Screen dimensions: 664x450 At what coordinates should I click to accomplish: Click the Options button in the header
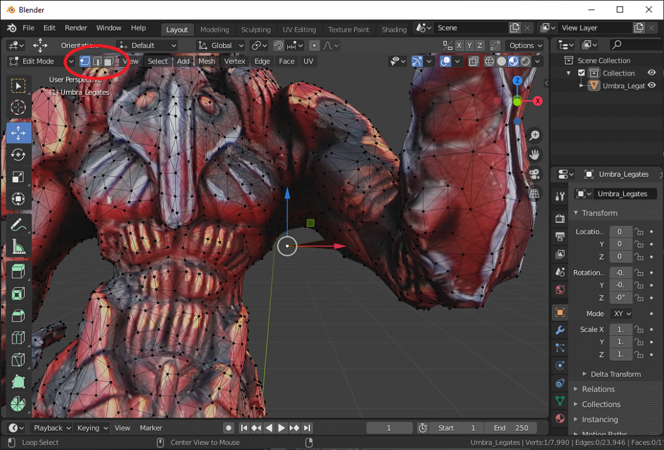(x=525, y=45)
